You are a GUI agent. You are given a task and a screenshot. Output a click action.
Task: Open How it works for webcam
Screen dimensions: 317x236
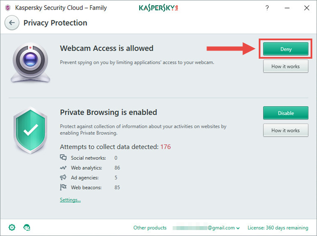pos(286,66)
